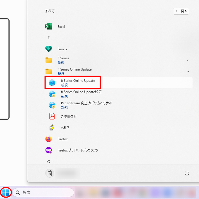Open Firefox プライベートブラウジング

pos(78,150)
